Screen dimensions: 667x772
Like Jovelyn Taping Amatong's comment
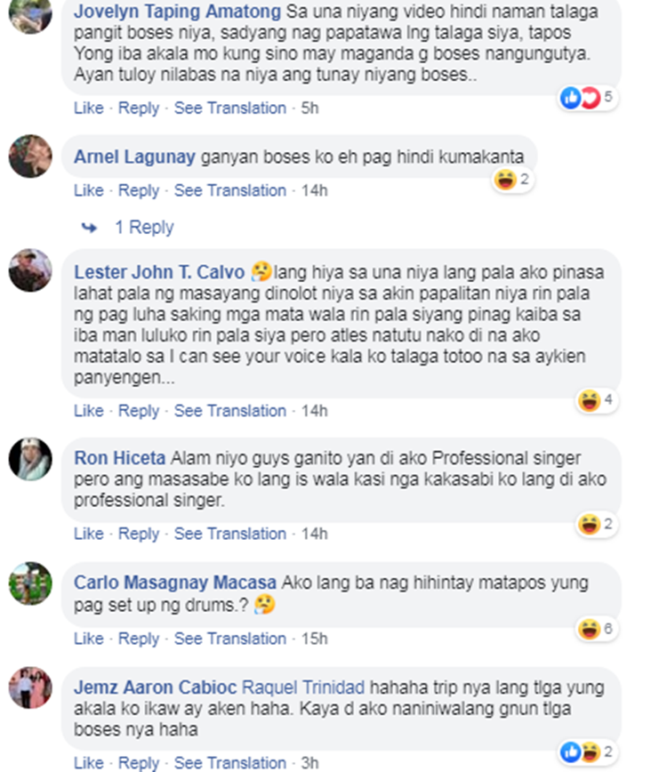[x=89, y=108]
